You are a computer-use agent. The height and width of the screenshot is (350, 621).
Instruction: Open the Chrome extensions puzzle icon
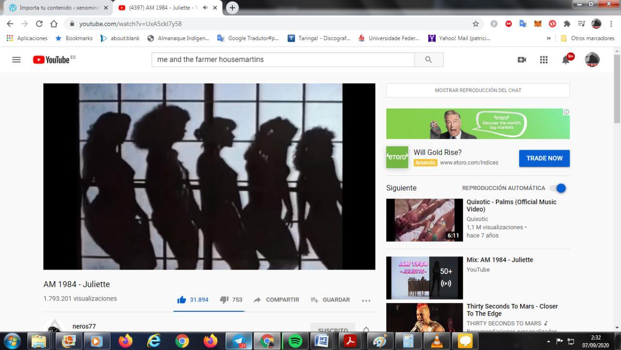coord(567,24)
